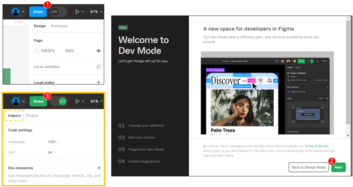Switch to the Design tab
The height and width of the screenshot is (187, 353).
pyautogui.click(x=39, y=26)
